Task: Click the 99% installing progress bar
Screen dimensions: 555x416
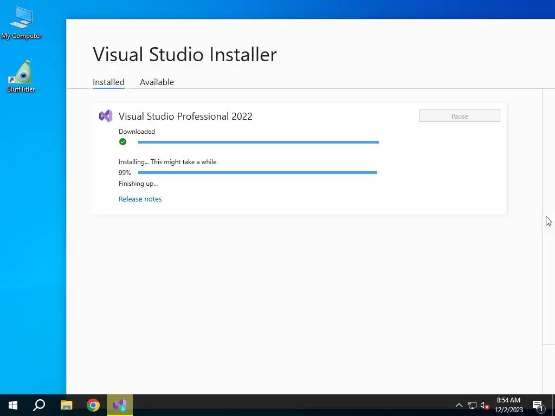Action: (259, 173)
